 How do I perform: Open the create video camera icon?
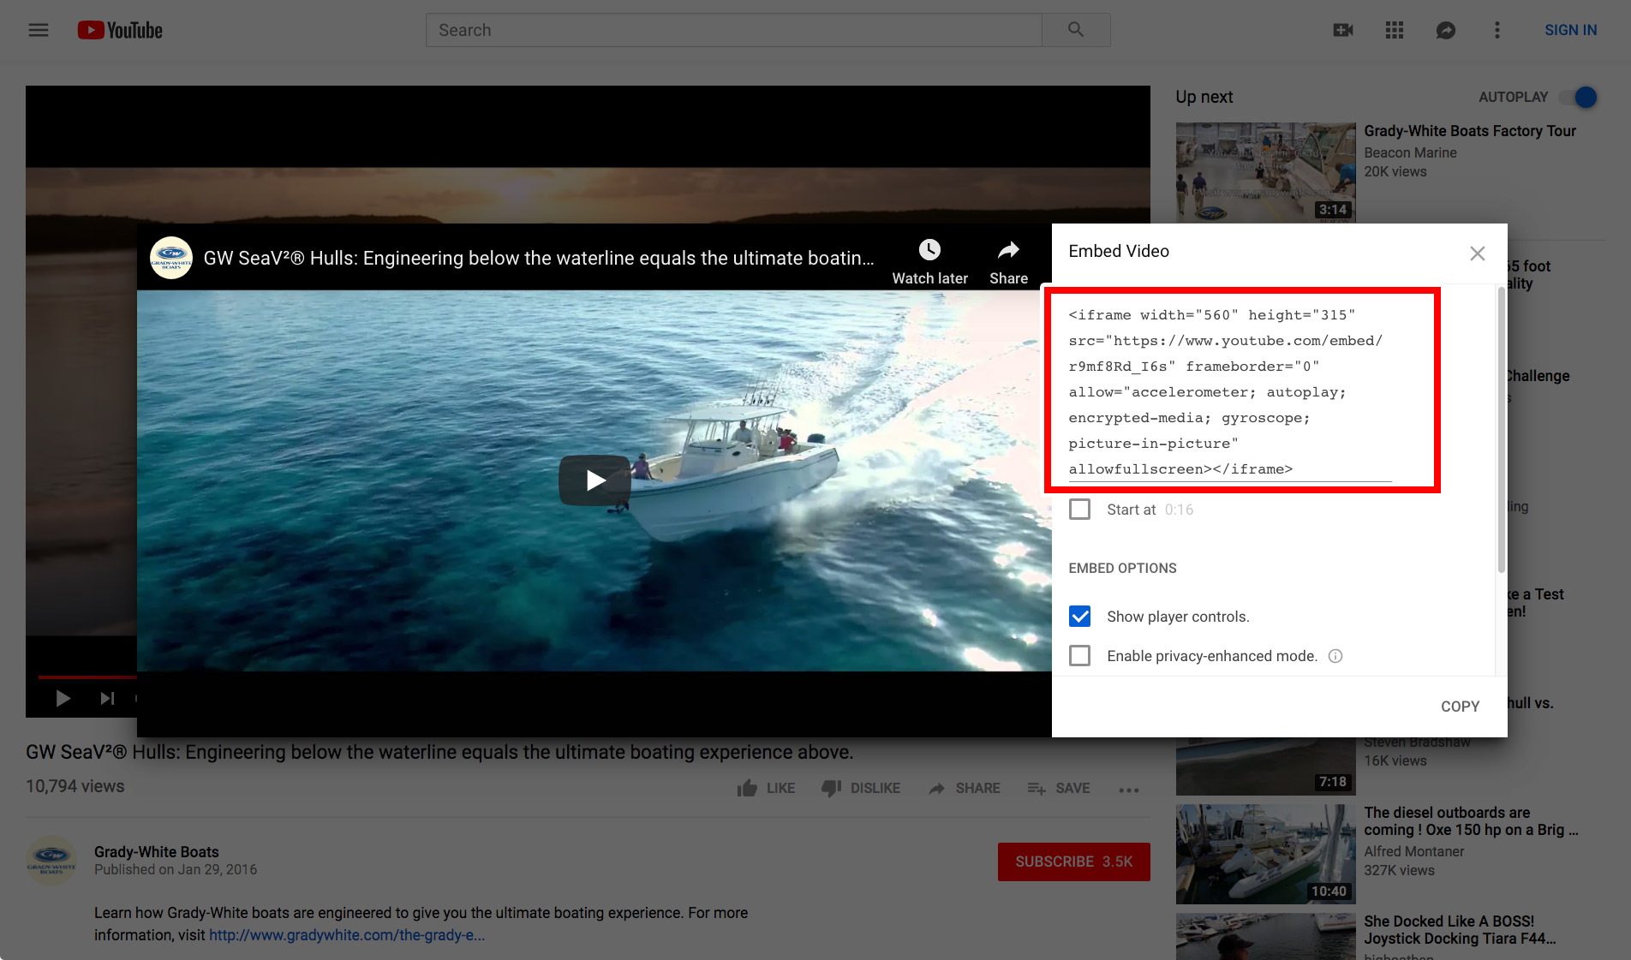1343,30
